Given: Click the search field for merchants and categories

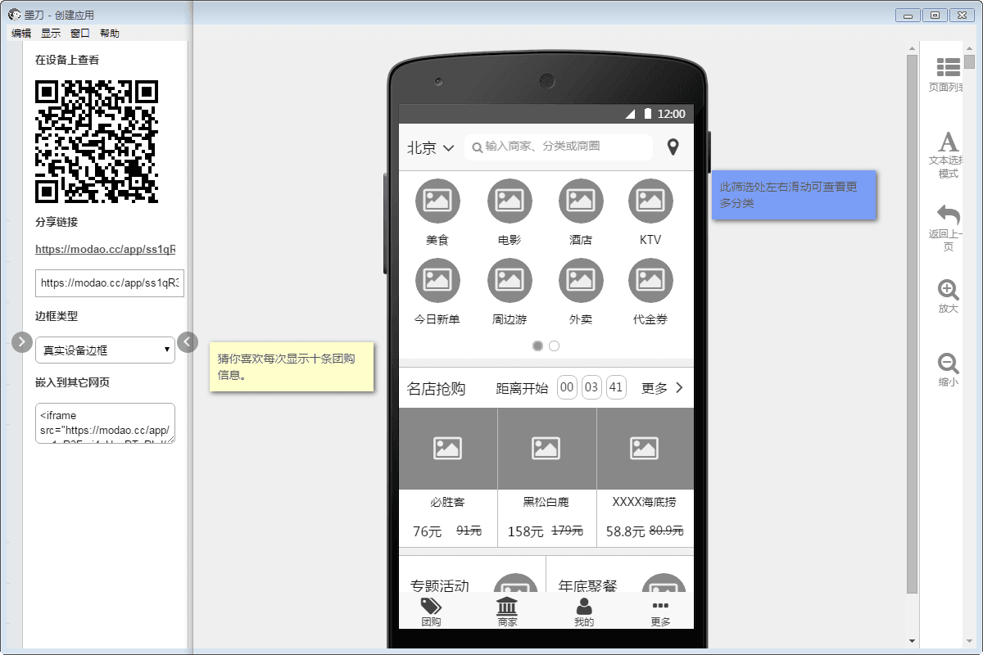Looking at the screenshot, I should click(557, 147).
